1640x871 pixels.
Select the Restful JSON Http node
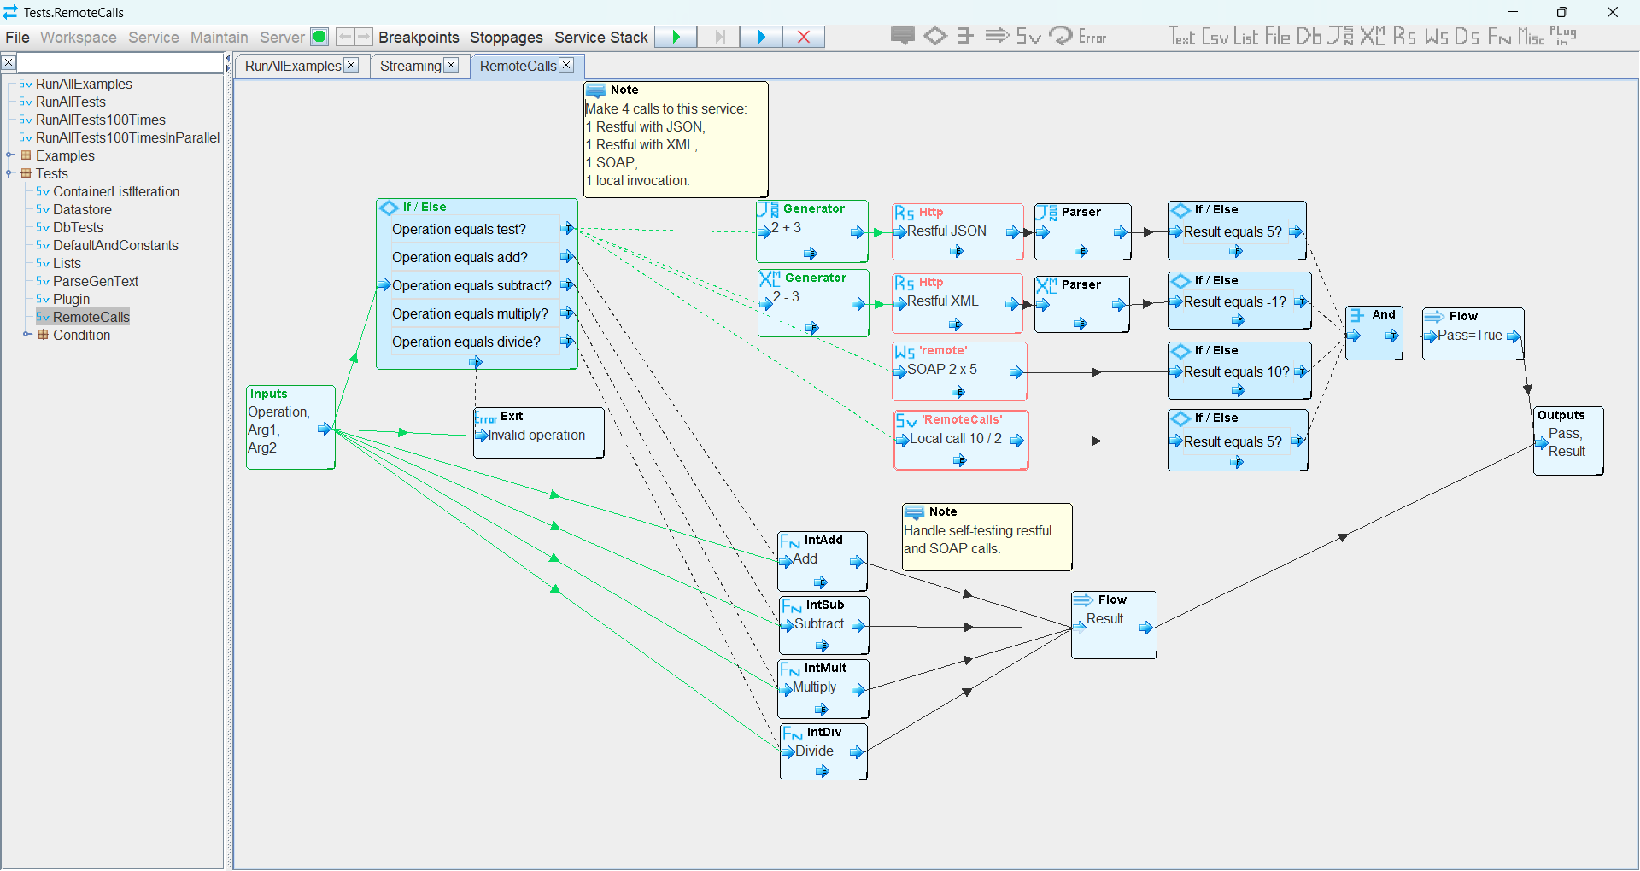[958, 231]
